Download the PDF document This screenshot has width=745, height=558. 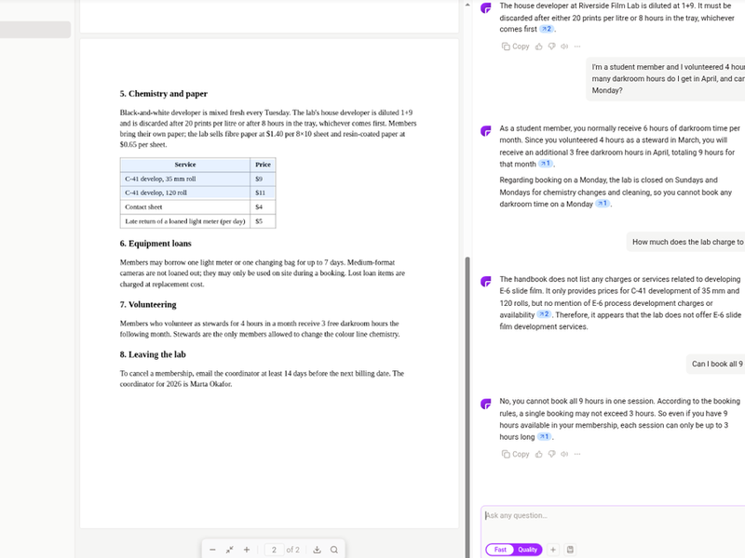pyautogui.click(x=317, y=550)
